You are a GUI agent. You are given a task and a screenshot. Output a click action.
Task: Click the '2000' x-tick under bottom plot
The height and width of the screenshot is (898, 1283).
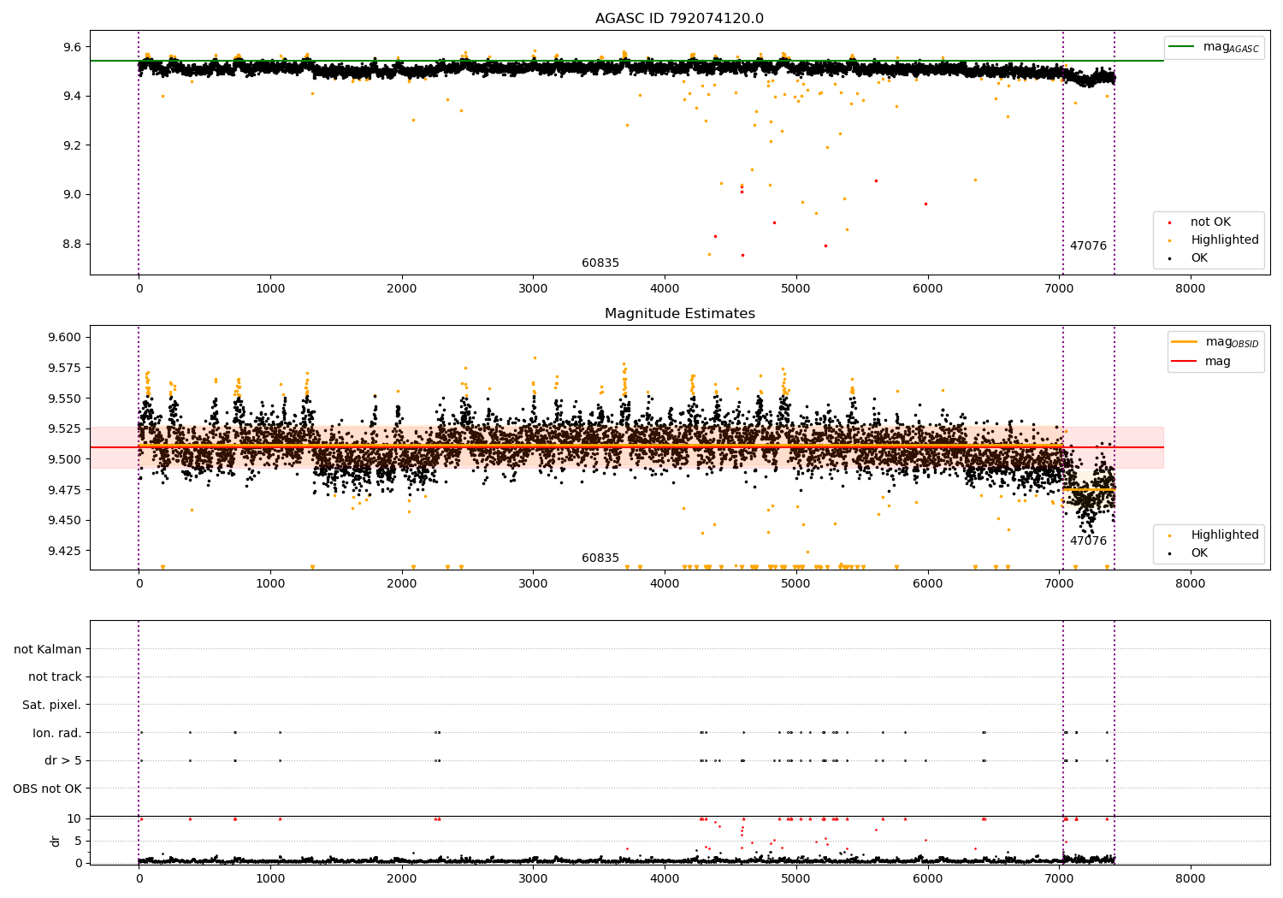(x=402, y=879)
